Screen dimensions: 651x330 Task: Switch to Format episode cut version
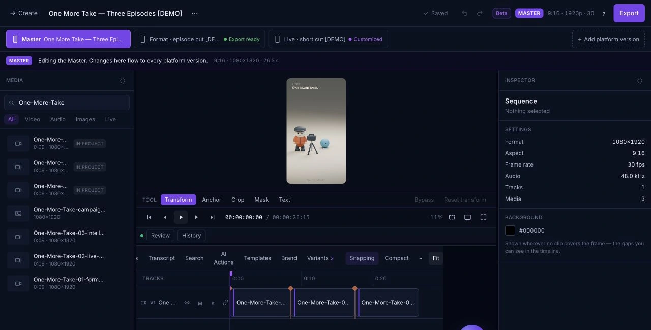[x=199, y=39]
